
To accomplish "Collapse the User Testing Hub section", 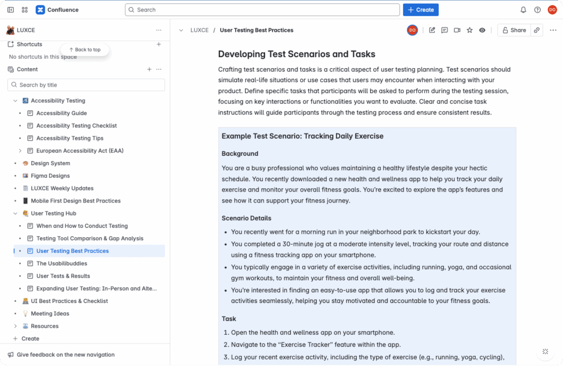I will tap(15, 213).
